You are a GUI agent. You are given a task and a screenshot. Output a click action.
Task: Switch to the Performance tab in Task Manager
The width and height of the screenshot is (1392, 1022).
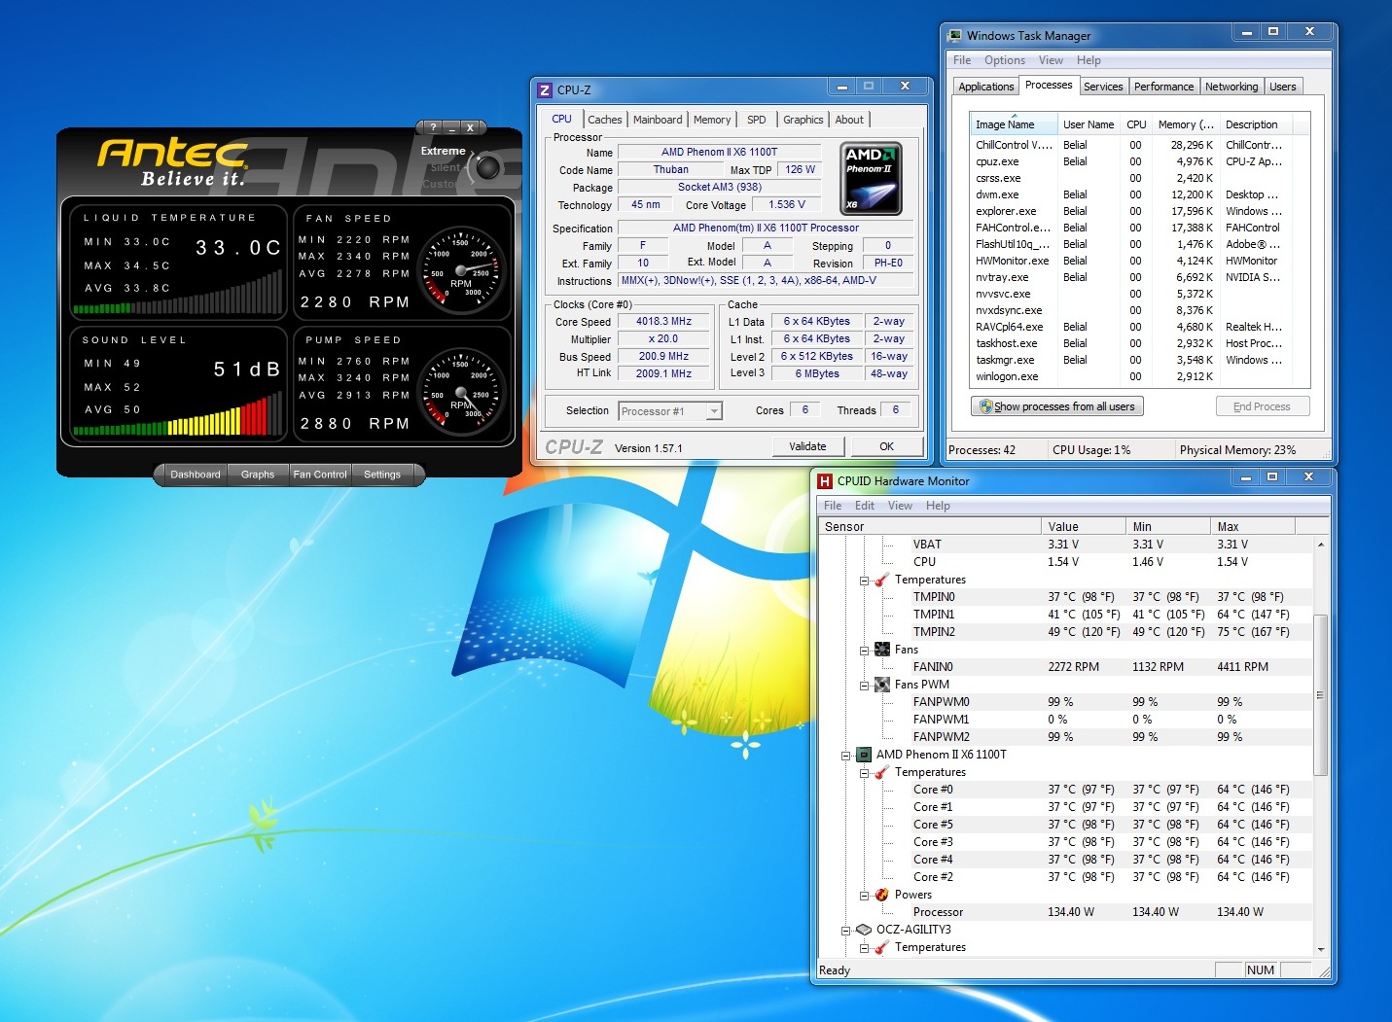(x=1163, y=87)
